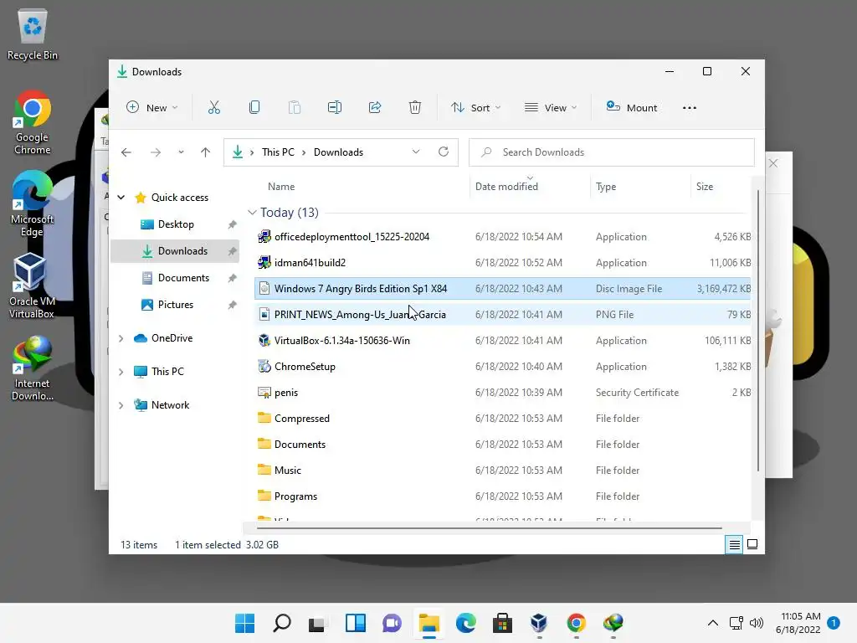Open the New item dropdown
The image size is (857, 643).
[x=152, y=108]
